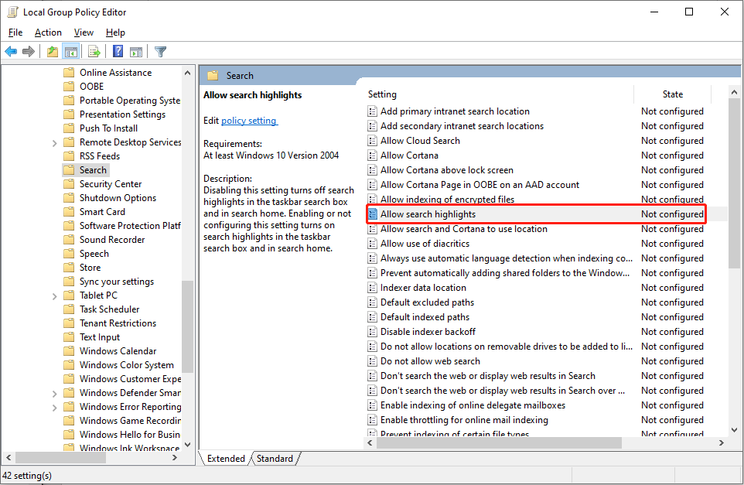Switch to the Standard tab
The height and width of the screenshot is (485, 744).
coord(275,458)
